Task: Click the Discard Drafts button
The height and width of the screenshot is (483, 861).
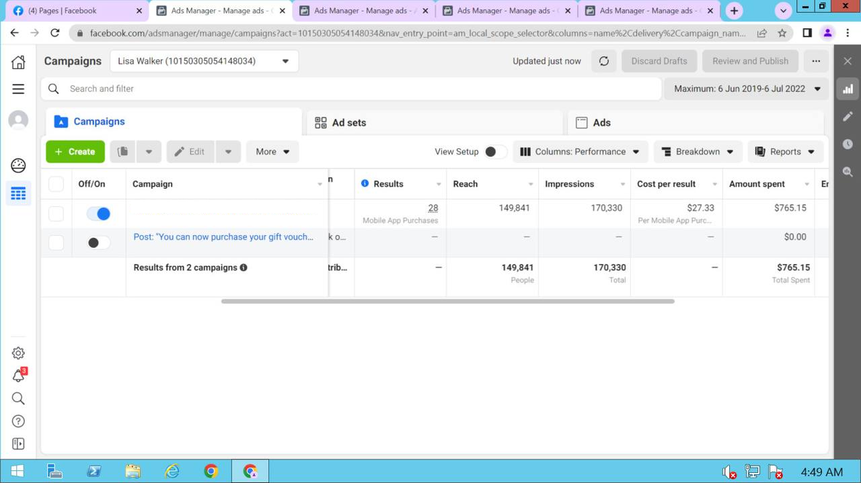Action: click(x=659, y=61)
